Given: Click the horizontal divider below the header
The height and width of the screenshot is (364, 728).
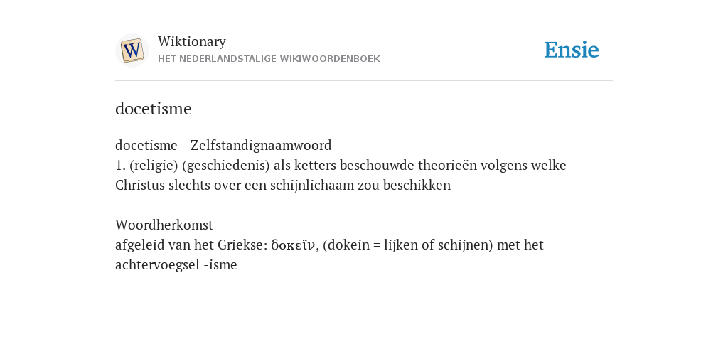Looking at the screenshot, I should [x=364, y=81].
